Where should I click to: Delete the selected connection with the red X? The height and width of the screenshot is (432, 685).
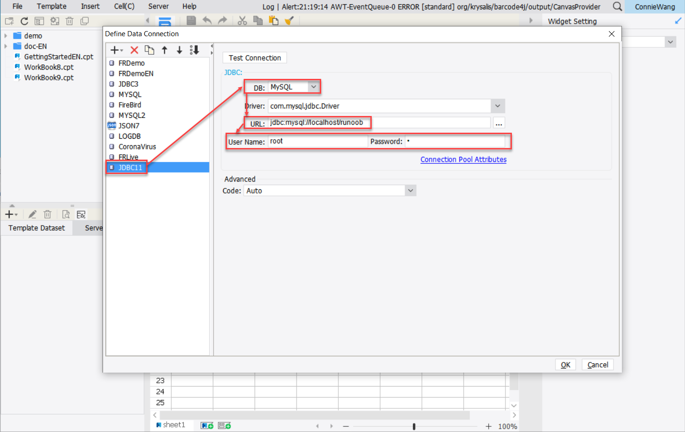pos(134,50)
